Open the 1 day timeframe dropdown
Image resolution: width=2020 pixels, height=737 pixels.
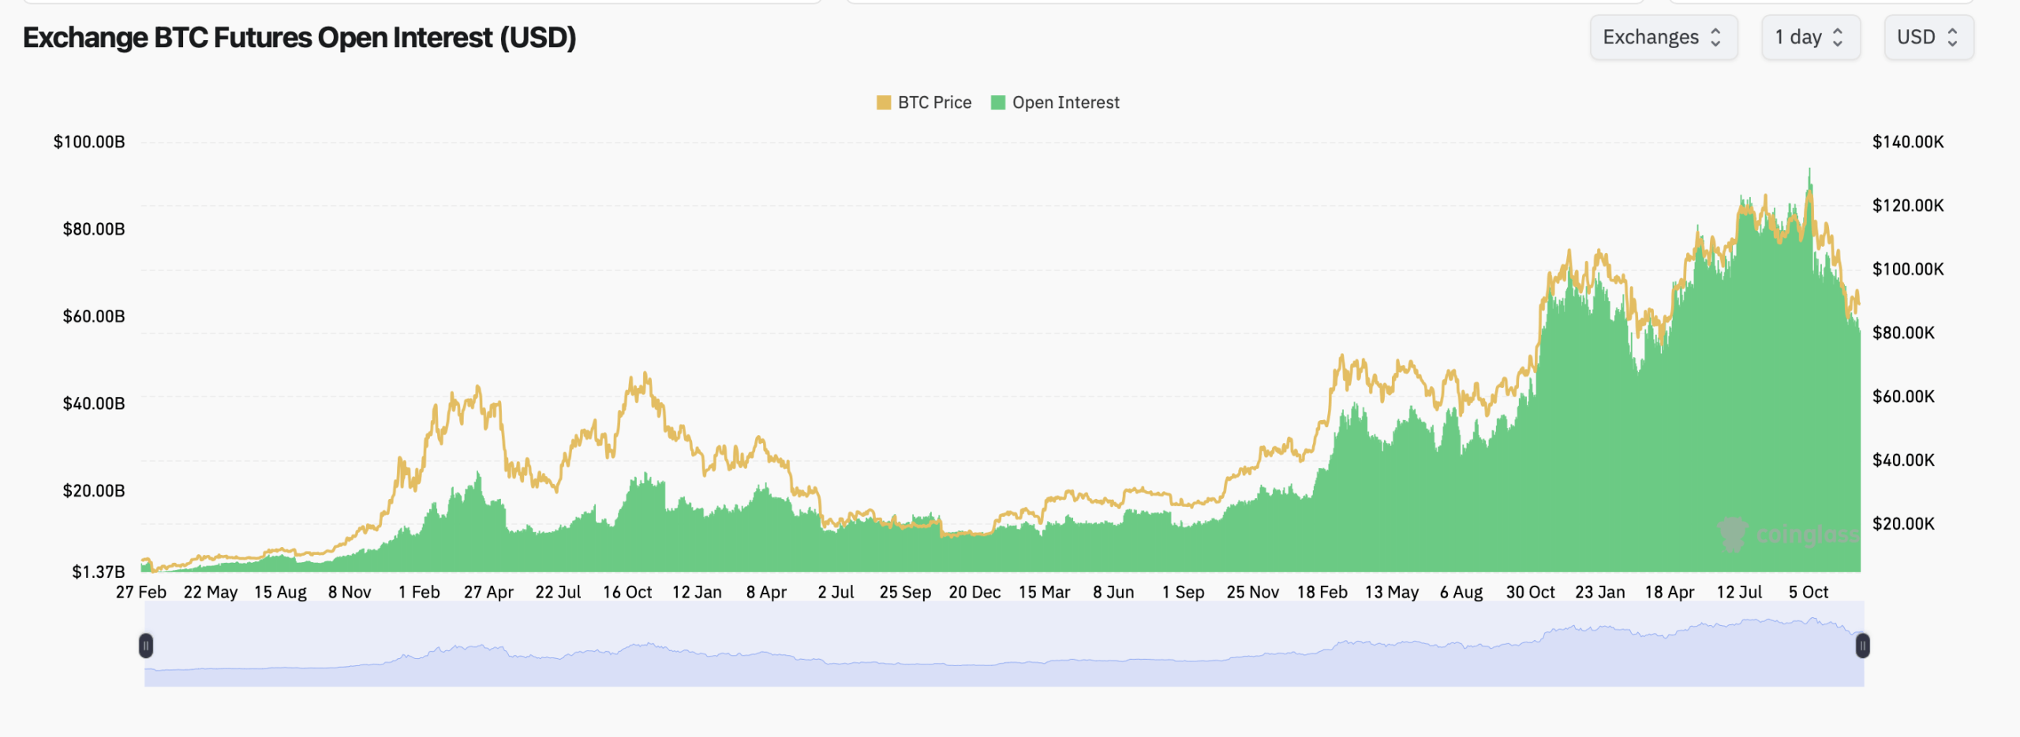1811,37
